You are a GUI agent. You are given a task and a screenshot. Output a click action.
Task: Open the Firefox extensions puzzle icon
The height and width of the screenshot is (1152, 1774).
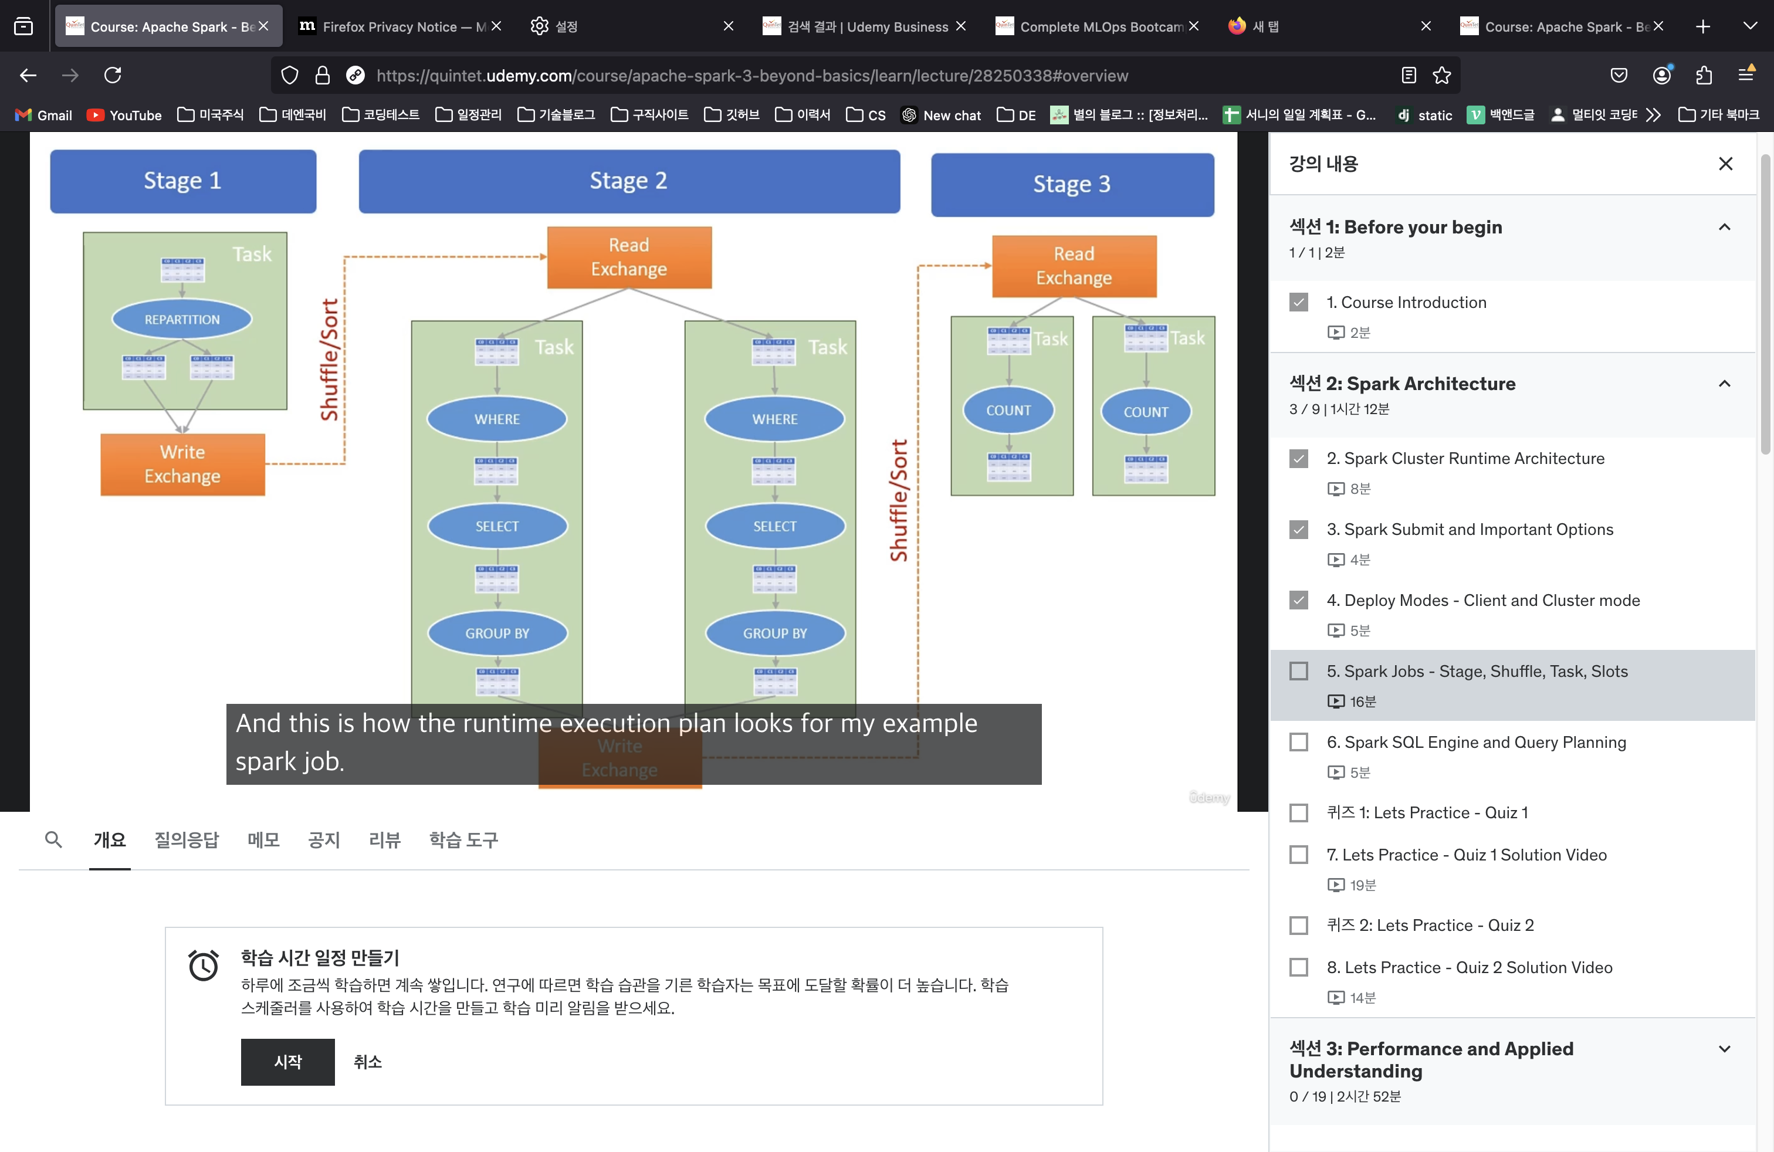coord(1704,75)
